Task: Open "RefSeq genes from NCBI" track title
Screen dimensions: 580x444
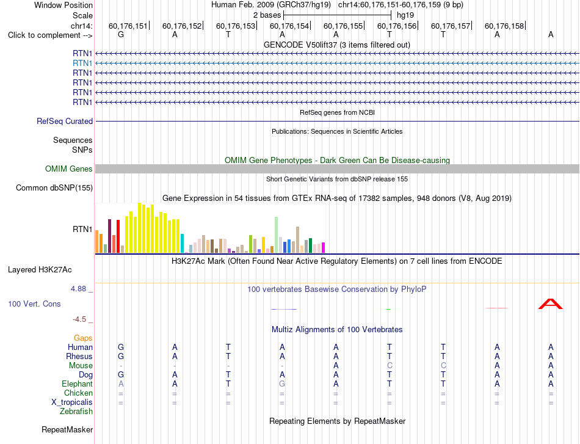Action: [x=337, y=112]
